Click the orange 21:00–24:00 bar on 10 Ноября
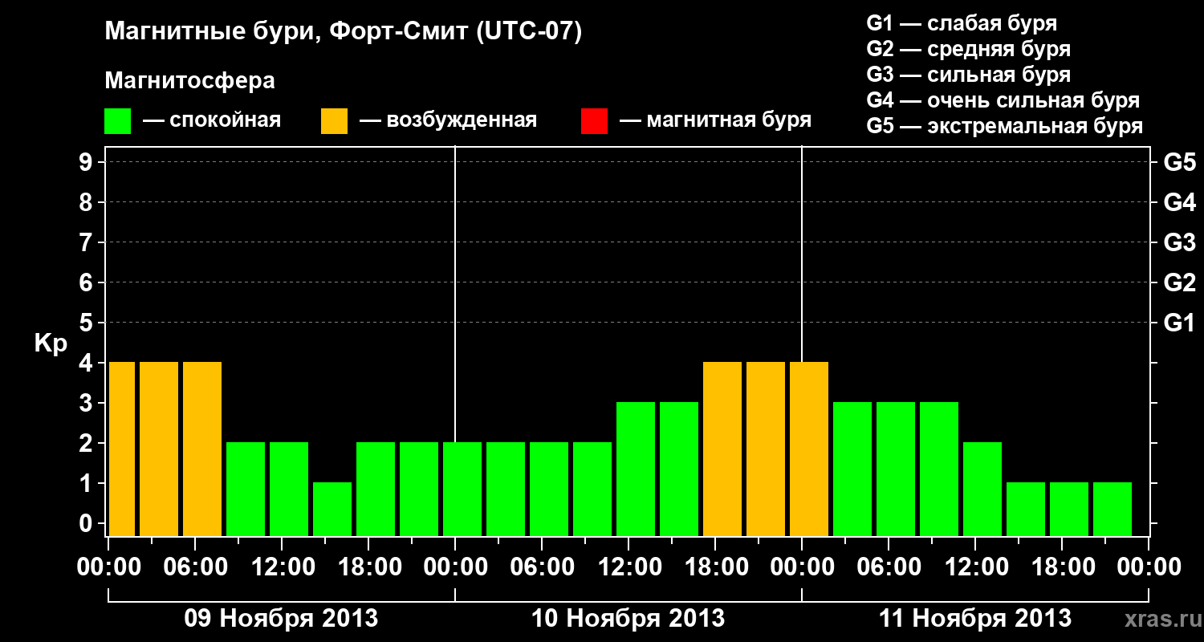 click(x=766, y=449)
